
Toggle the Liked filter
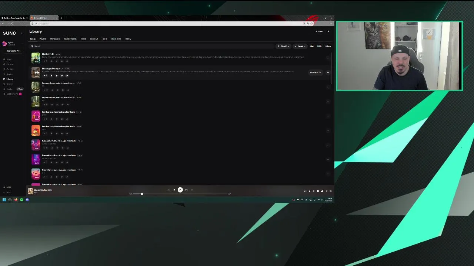[x=312, y=46]
